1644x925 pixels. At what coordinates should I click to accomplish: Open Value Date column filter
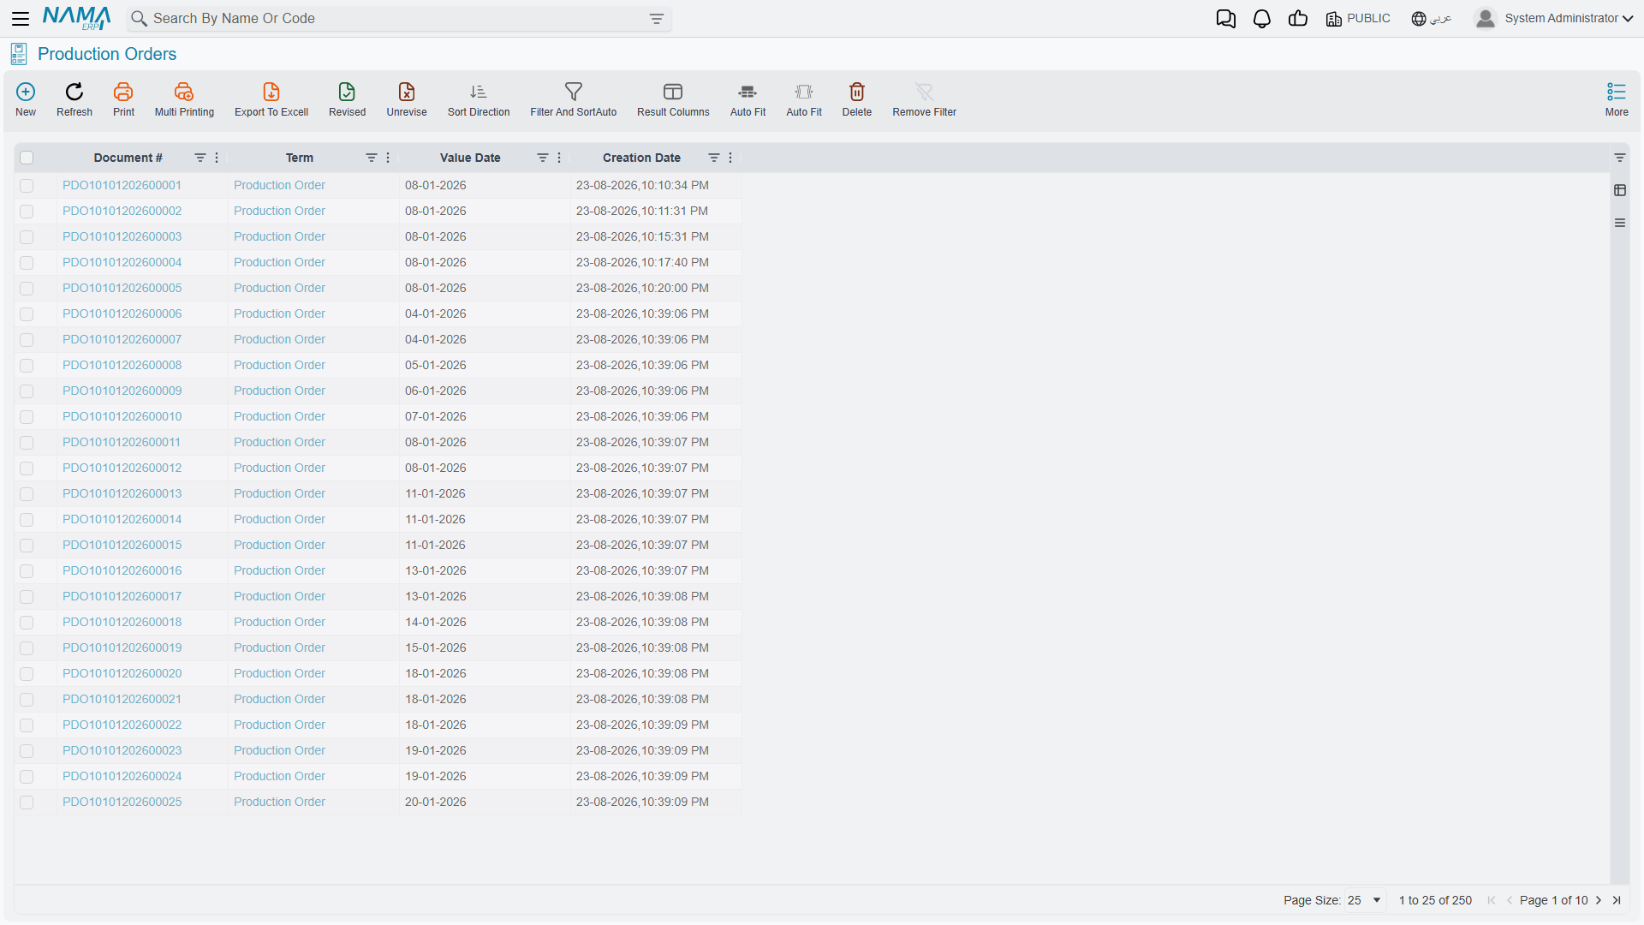[542, 158]
